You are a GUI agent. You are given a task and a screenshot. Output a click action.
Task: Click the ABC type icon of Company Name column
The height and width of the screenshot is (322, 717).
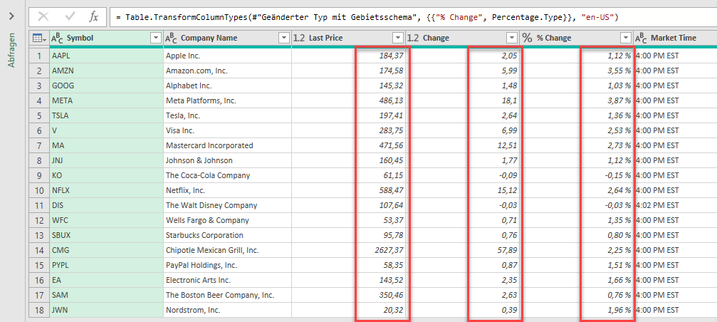pyautogui.click(x=172, y=38)
